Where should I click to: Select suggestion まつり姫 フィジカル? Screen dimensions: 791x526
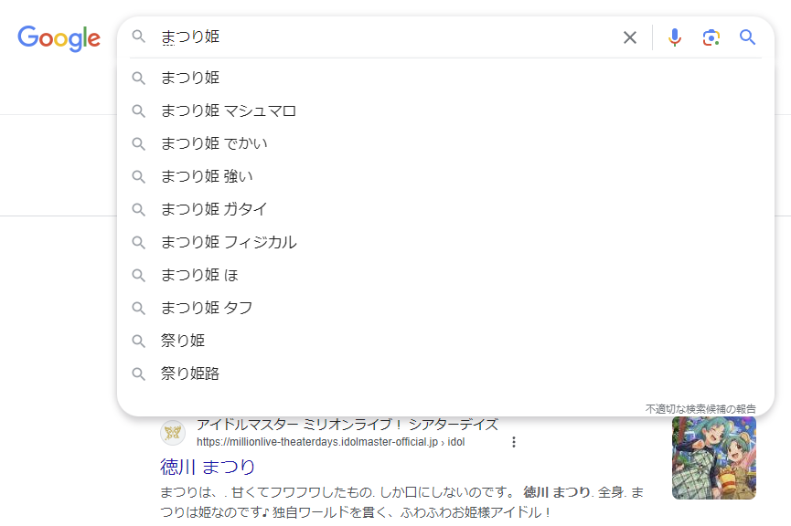[445, 242]
